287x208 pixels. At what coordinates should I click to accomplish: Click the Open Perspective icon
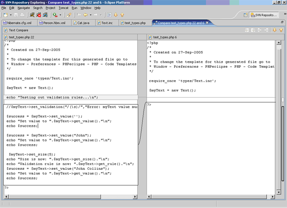[x=246, y=15]
